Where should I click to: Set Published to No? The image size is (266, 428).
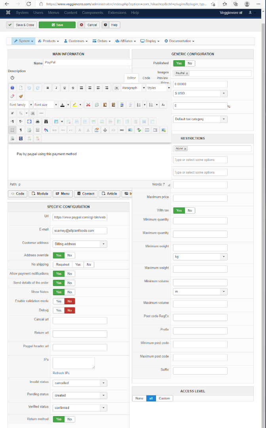(x=190, y=63)
